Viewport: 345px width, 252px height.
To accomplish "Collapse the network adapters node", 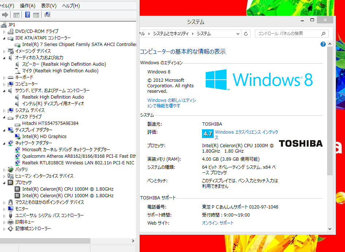I will click(x=4, y=144).
